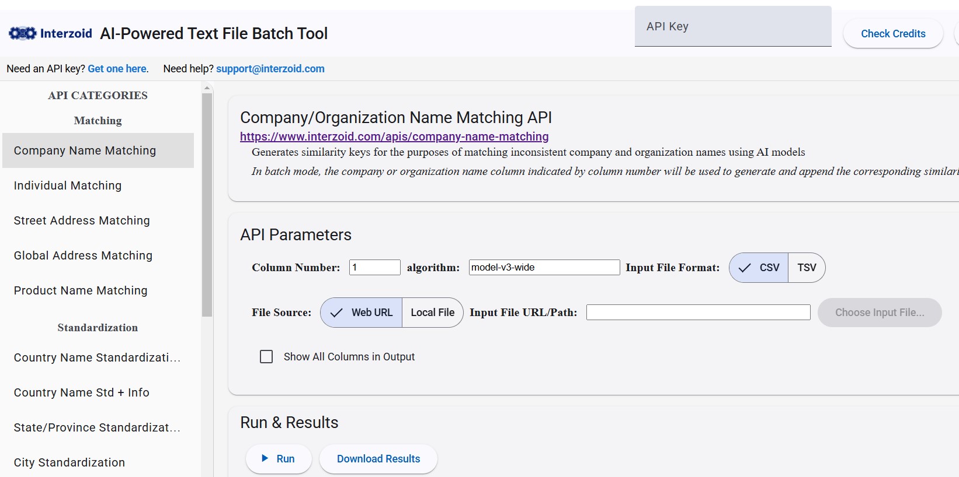Click Download Results button
This screenshot has width=959, height=477.
click(378, 459)
